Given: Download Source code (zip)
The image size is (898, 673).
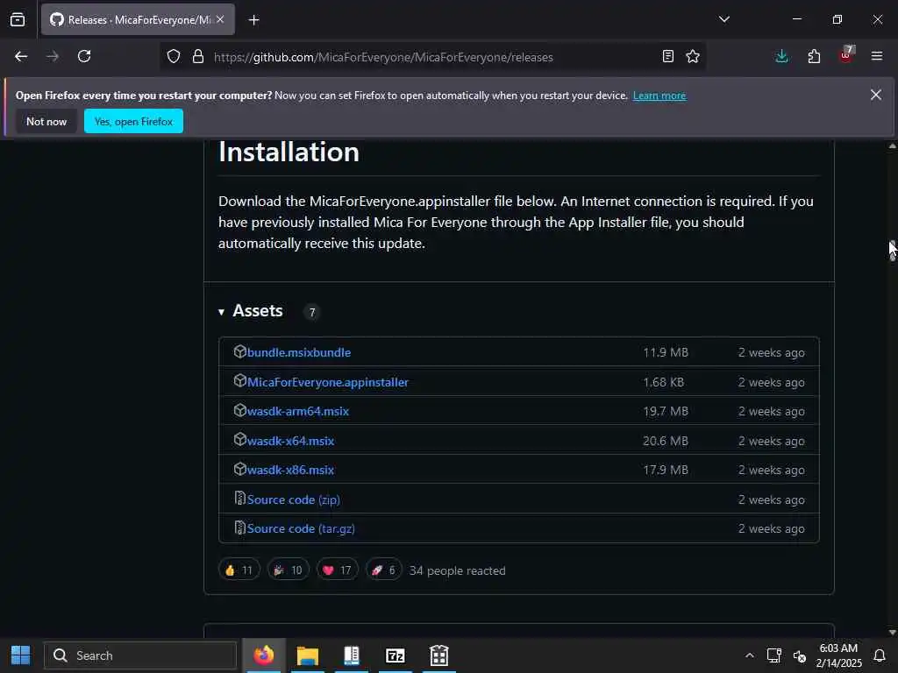Looking at the screenshot, I should (x=293, y=499).
